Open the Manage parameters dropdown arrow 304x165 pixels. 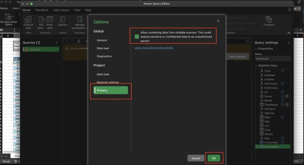tap(86, 28)
